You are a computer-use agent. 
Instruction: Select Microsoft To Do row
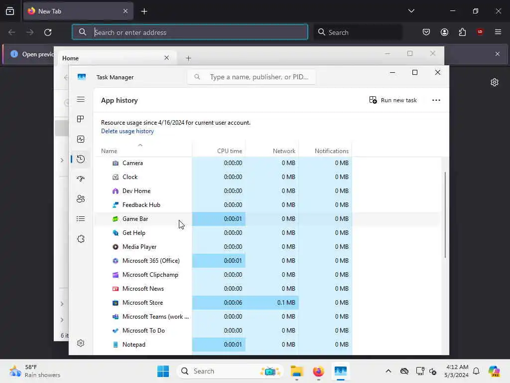[x=267, y=331]
